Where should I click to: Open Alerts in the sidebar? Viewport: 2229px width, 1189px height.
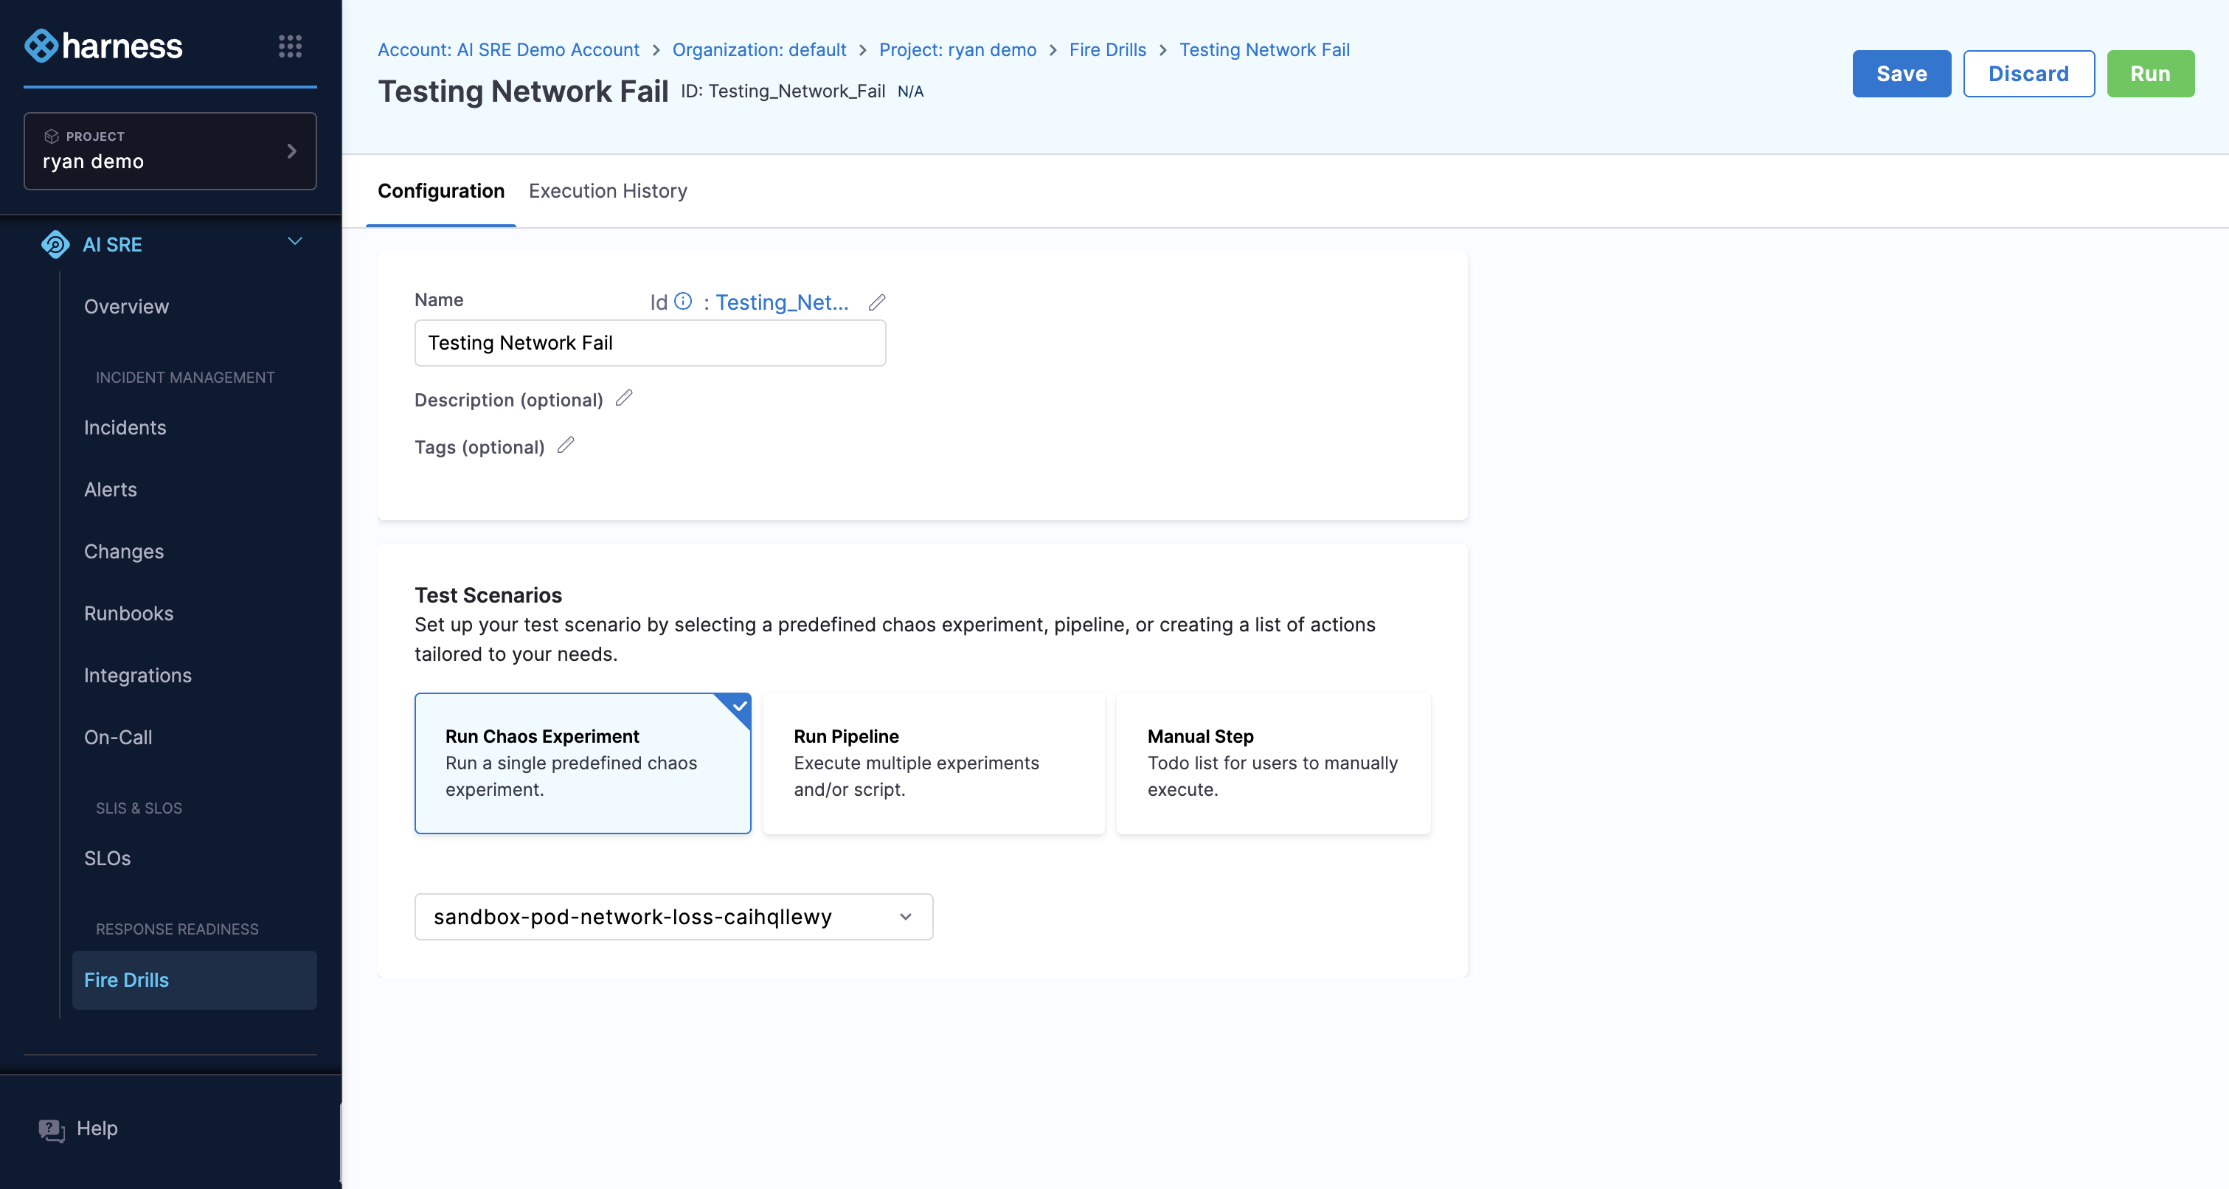click(111, 490)
